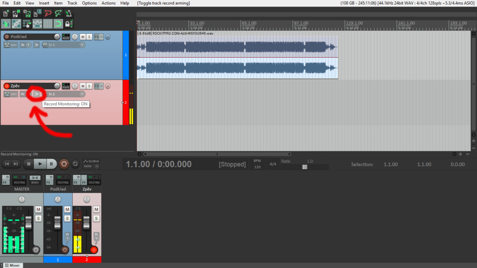Open the Insert menu

pos(44,3)
